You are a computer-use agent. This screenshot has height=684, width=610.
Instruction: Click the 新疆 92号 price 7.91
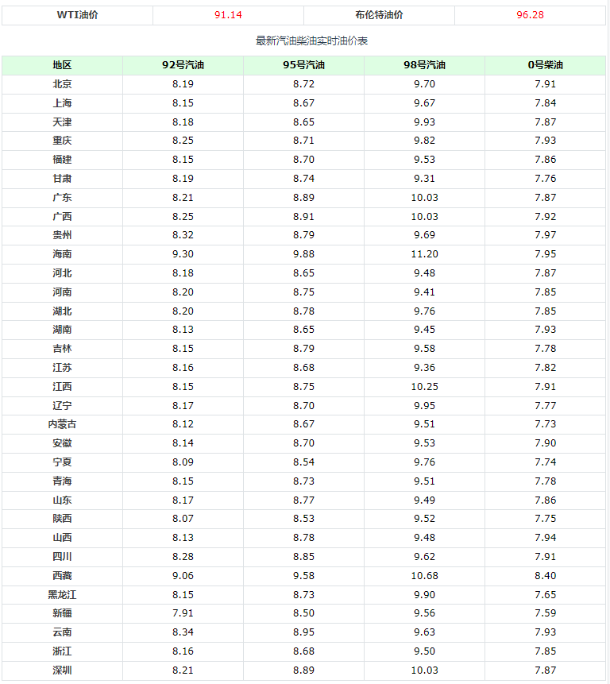(183, 613)
